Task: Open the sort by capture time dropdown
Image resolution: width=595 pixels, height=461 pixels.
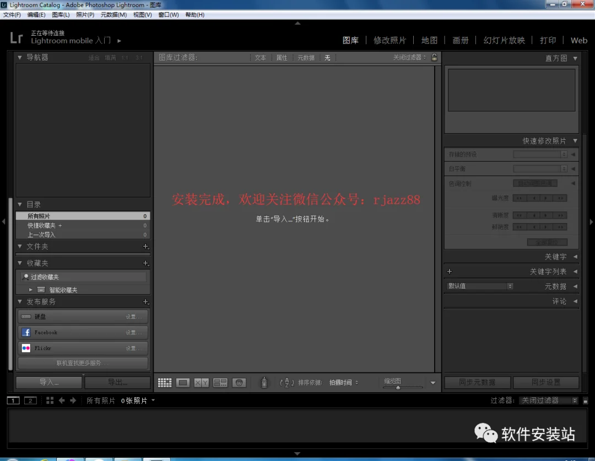Action: (343, 382)
